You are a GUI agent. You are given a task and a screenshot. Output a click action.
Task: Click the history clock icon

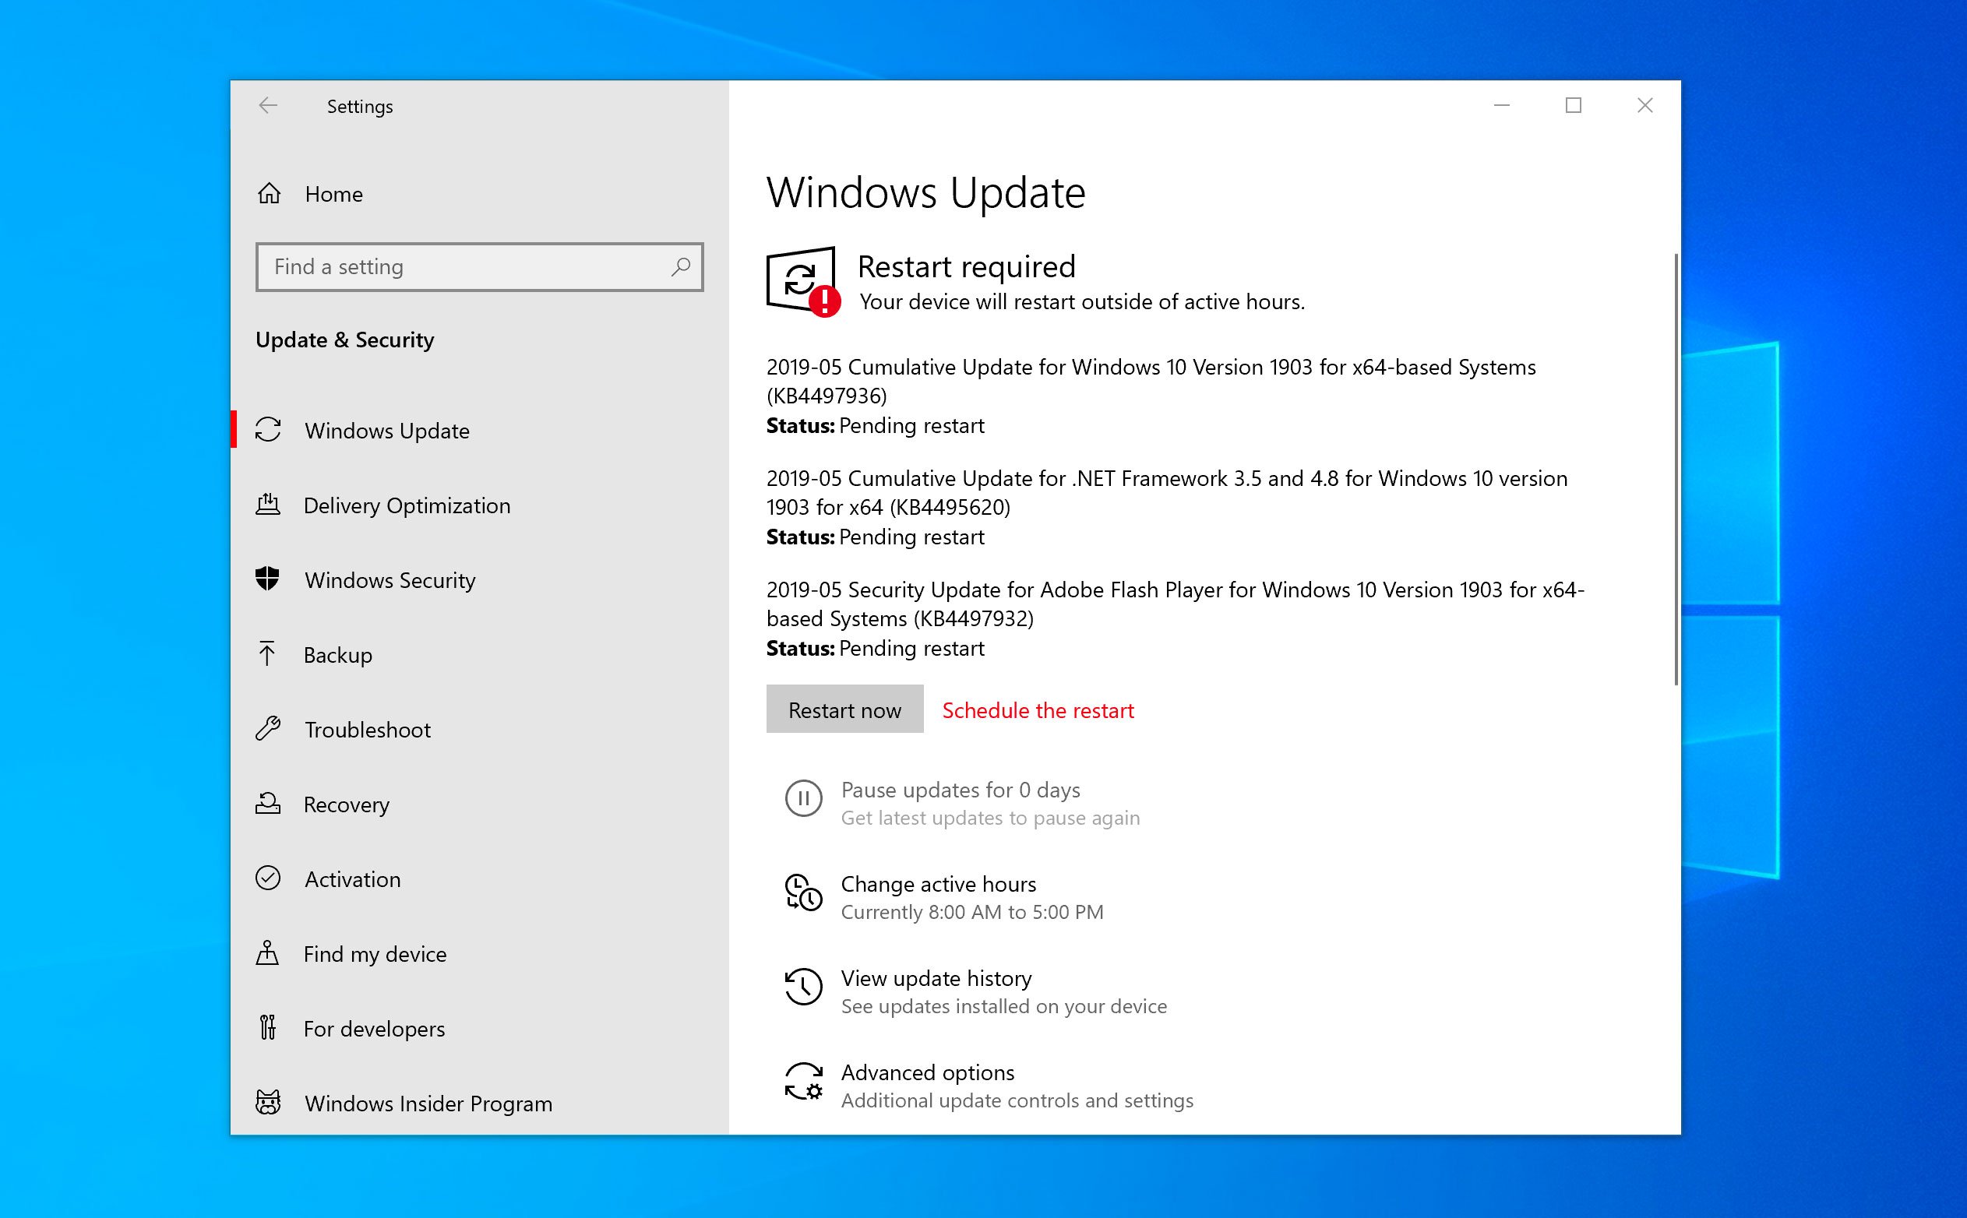point(803,987)
